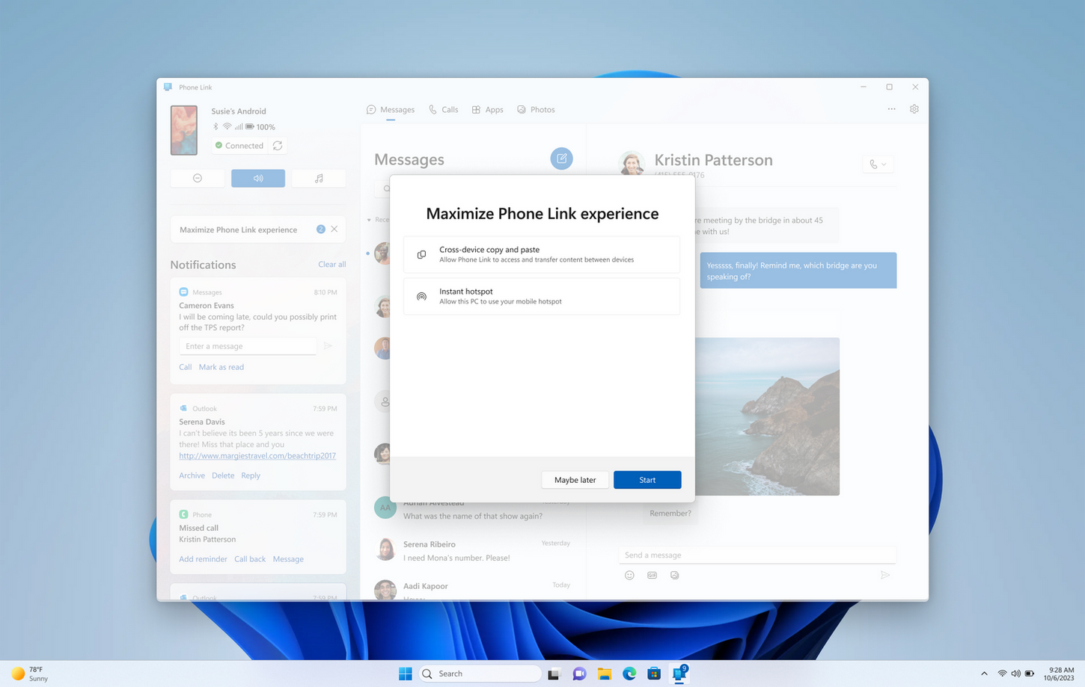
Task: Click the taskbar Search box
Action: 480,674
